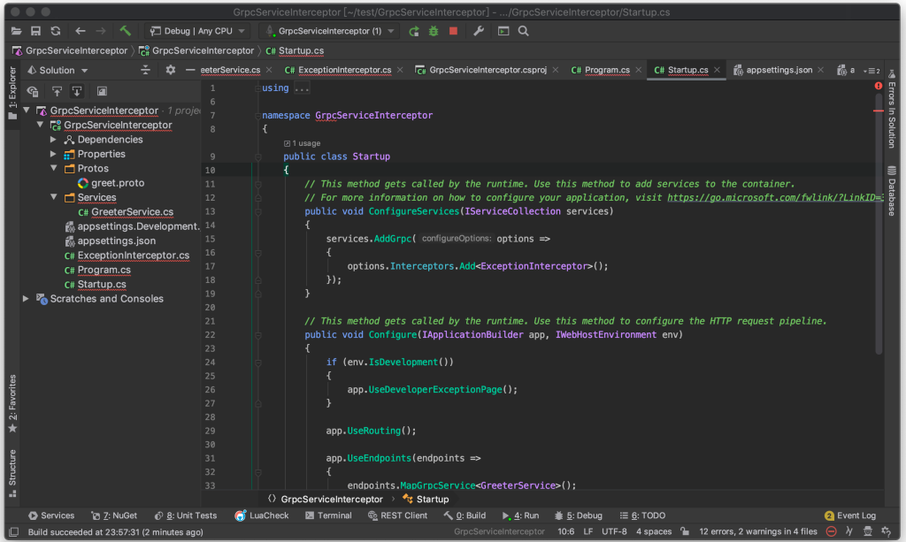Click the bottom-left tool windows toggle icon

pos(14,531)
